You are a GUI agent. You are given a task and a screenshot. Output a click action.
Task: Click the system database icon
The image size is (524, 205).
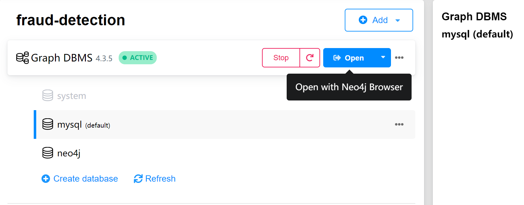coord(47,95)
